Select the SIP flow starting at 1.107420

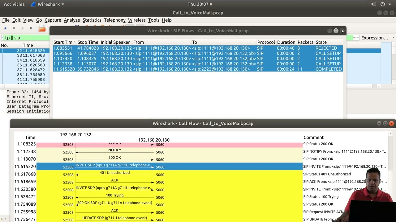[198, 59]
